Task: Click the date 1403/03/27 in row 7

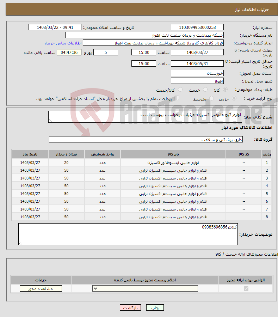Action: 30,209
